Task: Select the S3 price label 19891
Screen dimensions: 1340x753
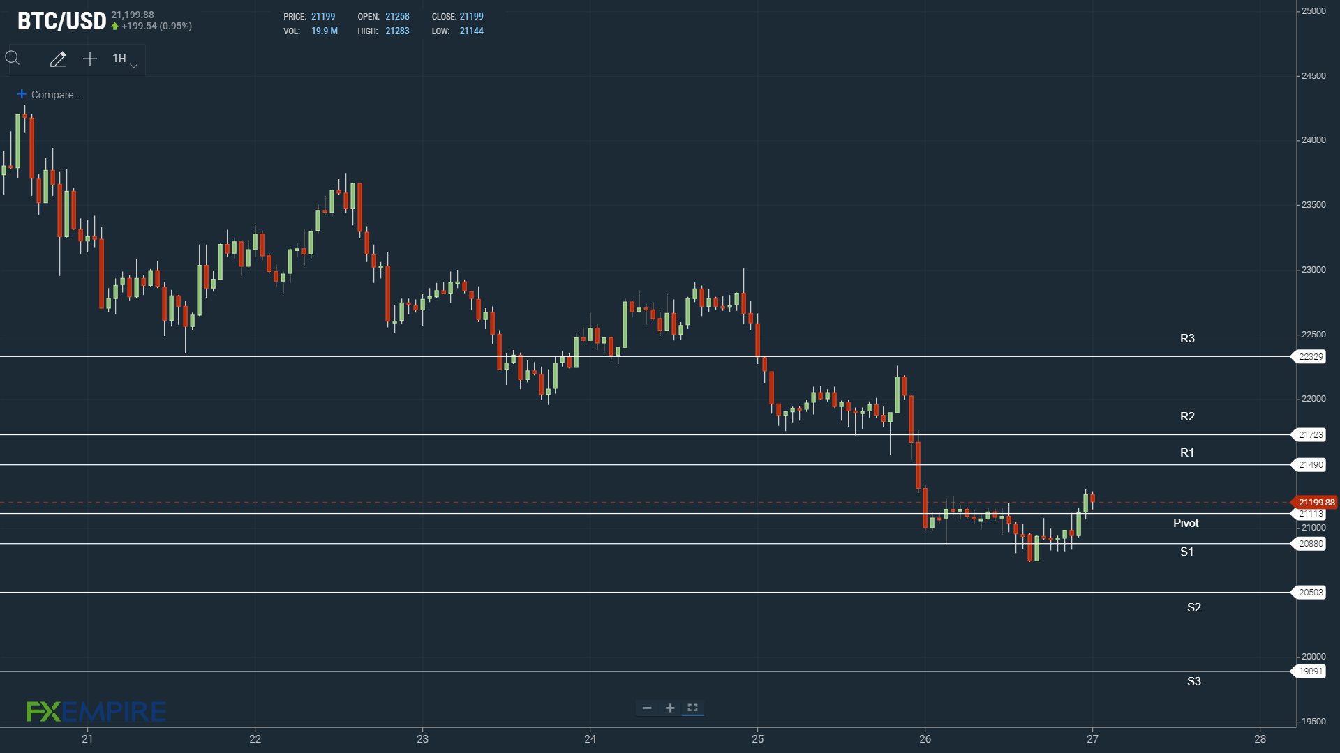Action: tap(1310, 671)
